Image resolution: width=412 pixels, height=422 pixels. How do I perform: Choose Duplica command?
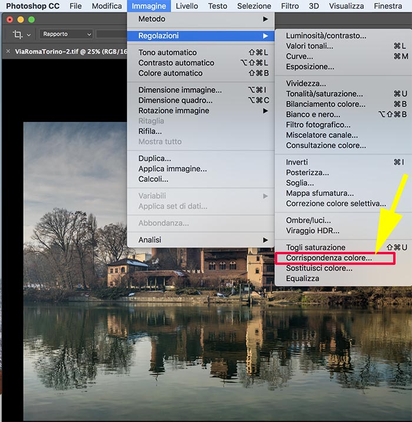tap(201, 158)
